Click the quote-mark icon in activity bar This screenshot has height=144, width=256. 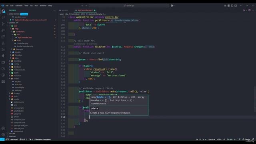point(3,82)
